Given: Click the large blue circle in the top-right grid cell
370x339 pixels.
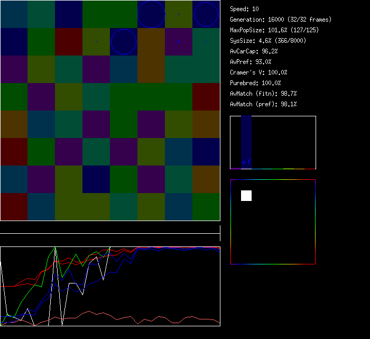Looking at the screenshot, I should click(x=206, y=14).
